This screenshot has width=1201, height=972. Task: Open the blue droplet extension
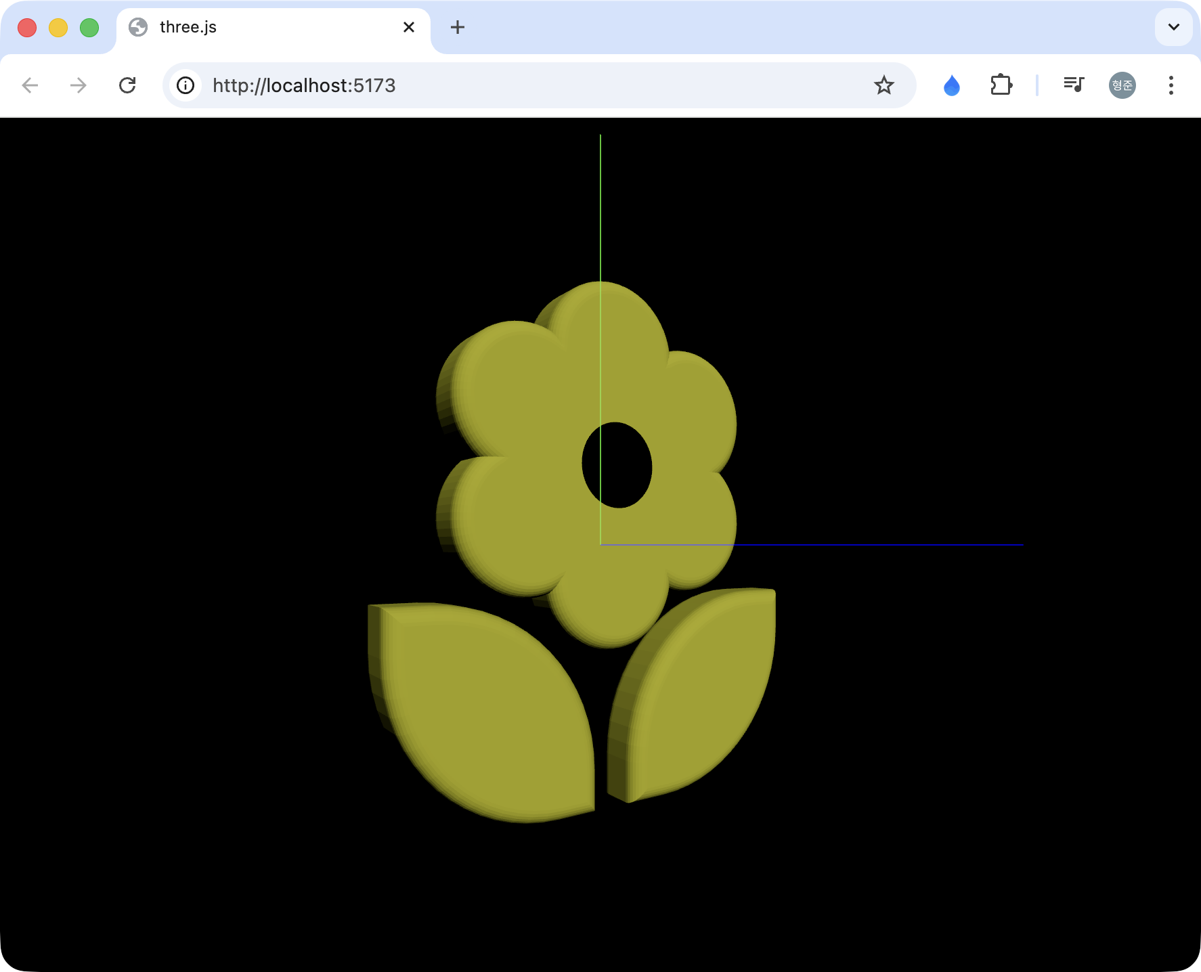(x=951, y=85)
